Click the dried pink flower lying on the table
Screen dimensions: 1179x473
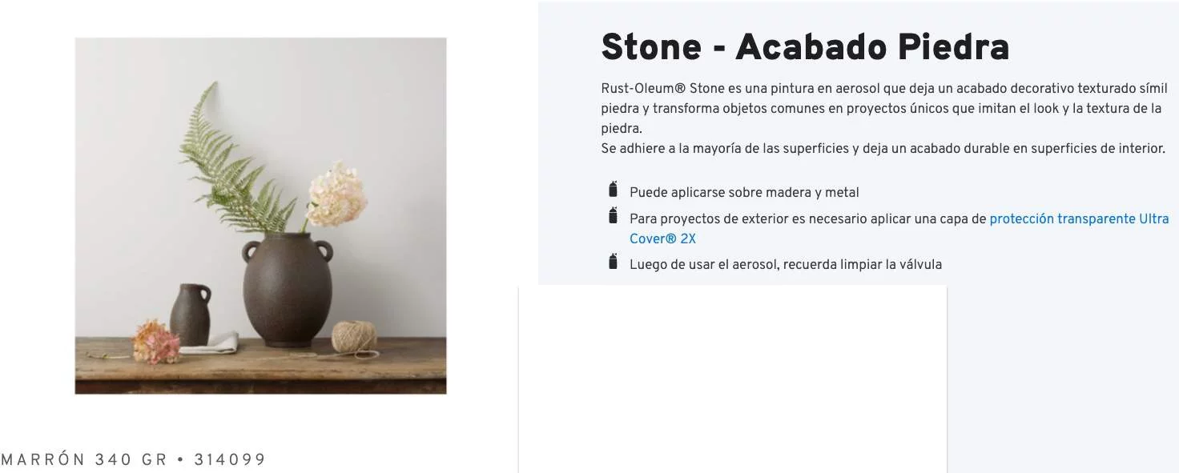pyautogui.click(x=155, y=341)
